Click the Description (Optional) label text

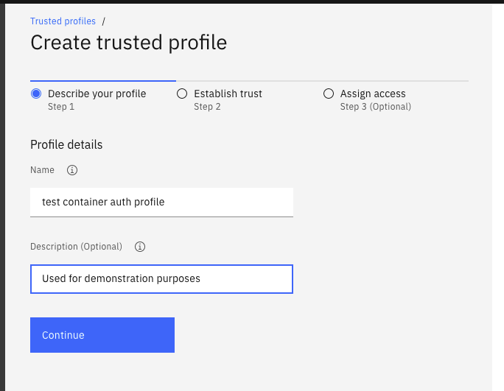76,247
